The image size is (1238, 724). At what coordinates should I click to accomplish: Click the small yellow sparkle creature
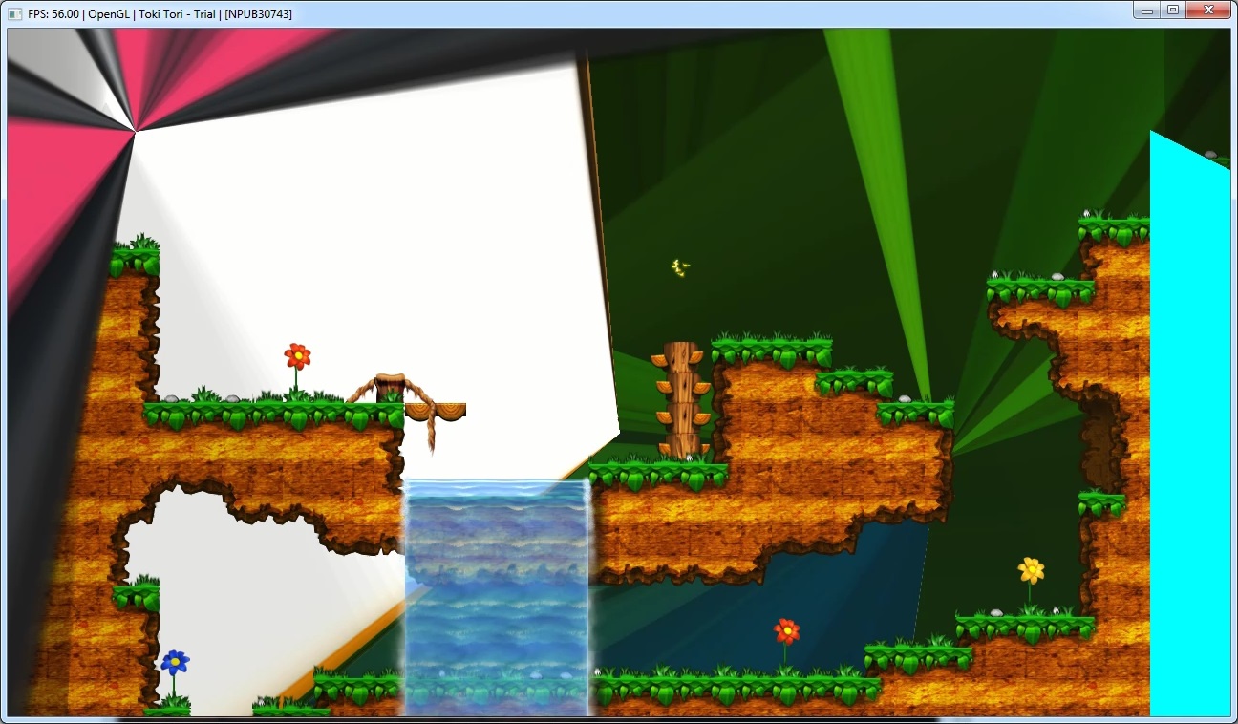coord(680,267)
